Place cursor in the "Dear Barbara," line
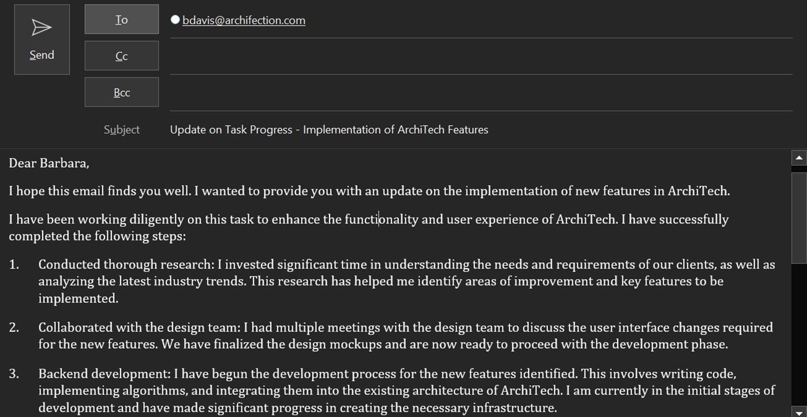Screen dimensions: 807x417 [x=49, y=163]
